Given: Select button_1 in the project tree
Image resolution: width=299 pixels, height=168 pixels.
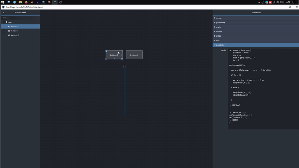Looking at the screenshot, I should (21, 27).
